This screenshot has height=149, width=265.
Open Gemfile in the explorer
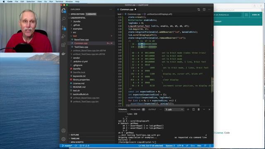[77, 69]
